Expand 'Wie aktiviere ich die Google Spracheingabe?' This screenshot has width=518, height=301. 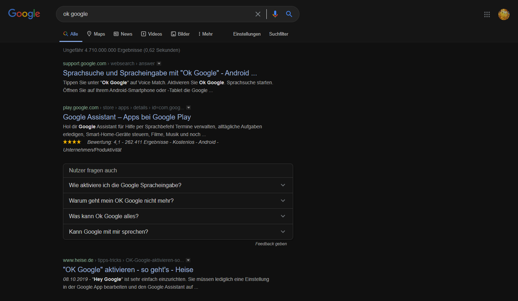point(178,185)
